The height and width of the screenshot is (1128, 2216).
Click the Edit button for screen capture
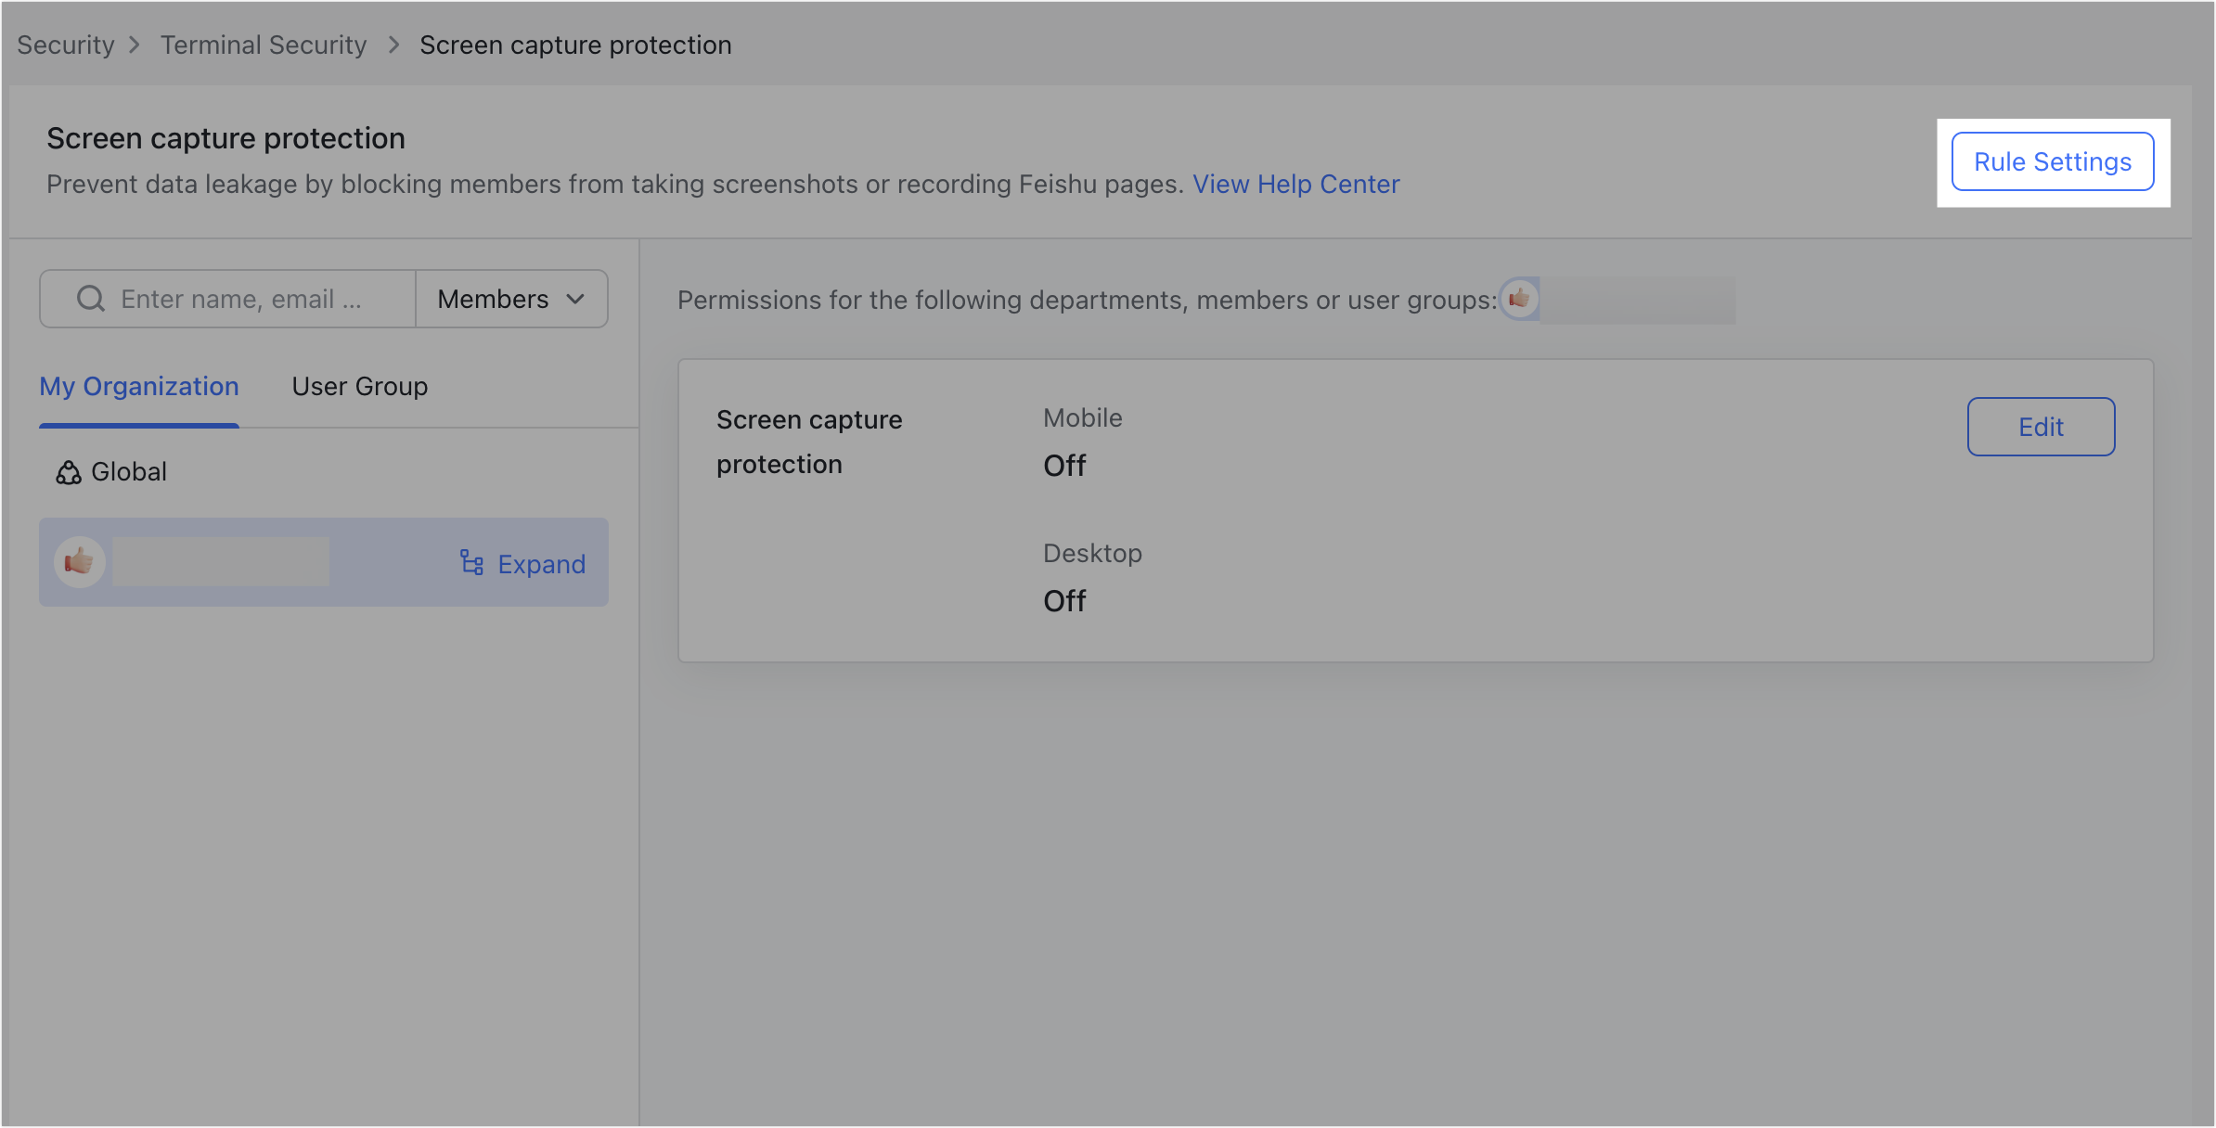pyautogui.click(x=2041, y=427)
